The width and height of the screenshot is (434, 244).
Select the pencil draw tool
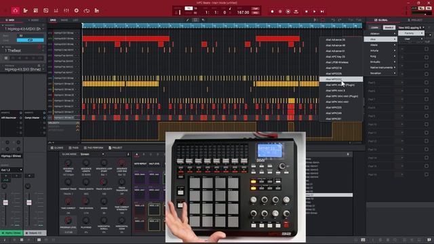tap(187, 20)
